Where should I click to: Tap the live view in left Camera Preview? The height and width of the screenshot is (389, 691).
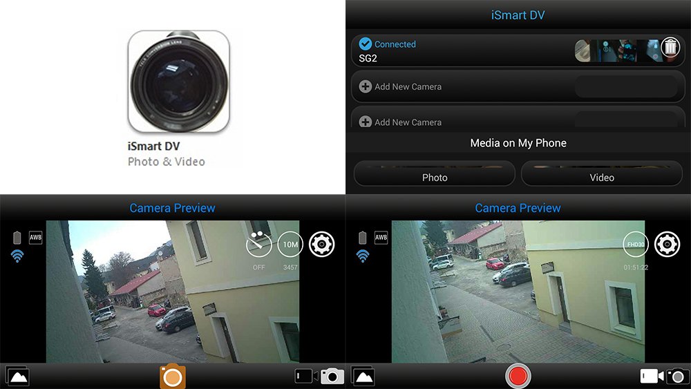[173, 292]
